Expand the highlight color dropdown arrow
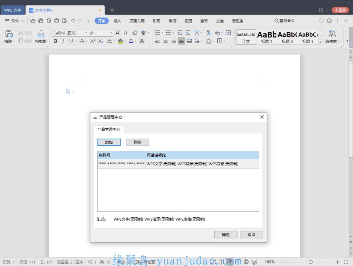The height and width of the screenshot is (266, 353). click(x=125, y=41)
